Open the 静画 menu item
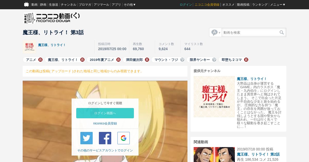Viewport: 309px width, 162px height. [43, 5]
